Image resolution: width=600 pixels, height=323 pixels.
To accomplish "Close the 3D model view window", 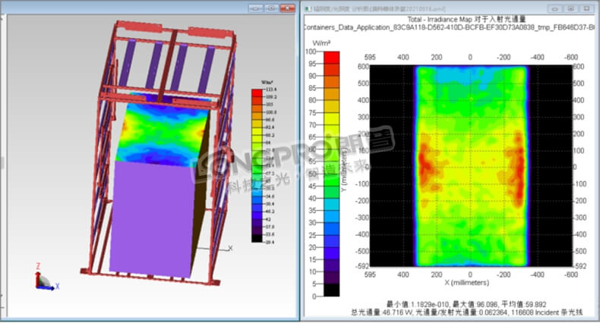I will click(x=286, y=8).
